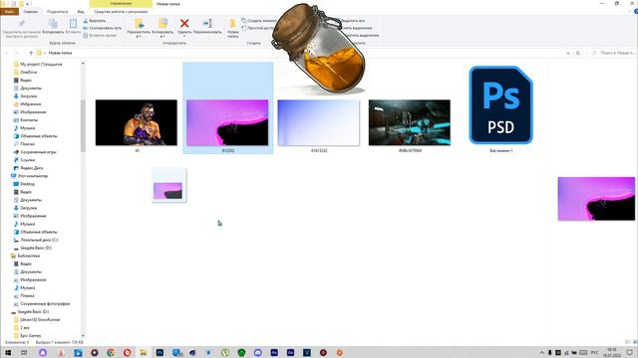Select Локальный диск (C:) in sidebar
Screen dimensions: 638x358
point(39,240)
